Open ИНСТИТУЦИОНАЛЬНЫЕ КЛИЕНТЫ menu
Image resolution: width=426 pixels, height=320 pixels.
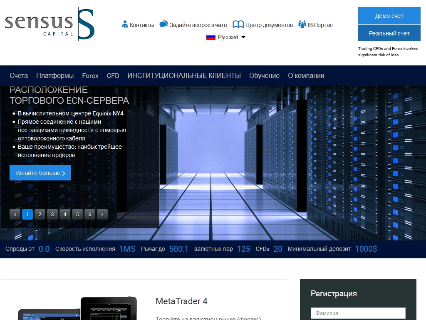coord(184,75)
